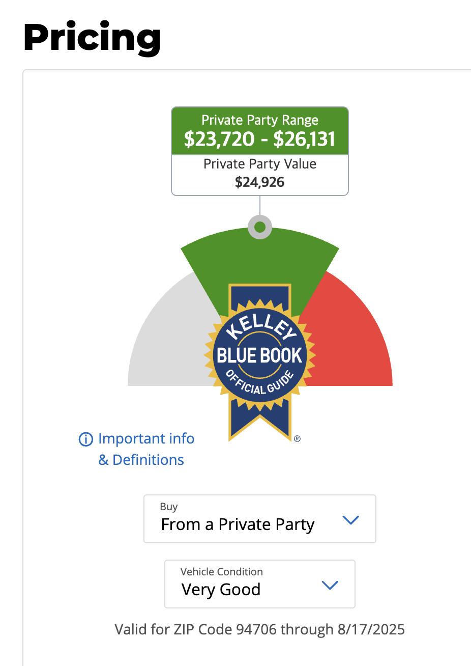Image resolution: width=471 pixels, height=666 pixels.
Task: Click the registered trademark symbol near ribbon
Action: point(297,438)
